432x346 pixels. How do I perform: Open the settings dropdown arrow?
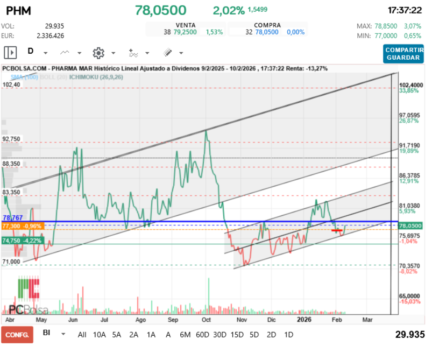tap(113, 53)
